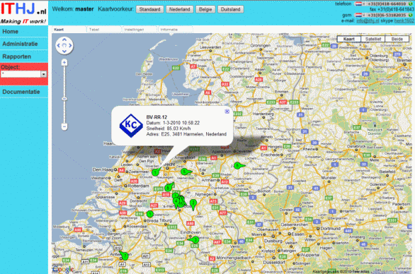
Task: Click the info@ithj.nl email link
Action: pyautogui.click(x=368, y=21)
